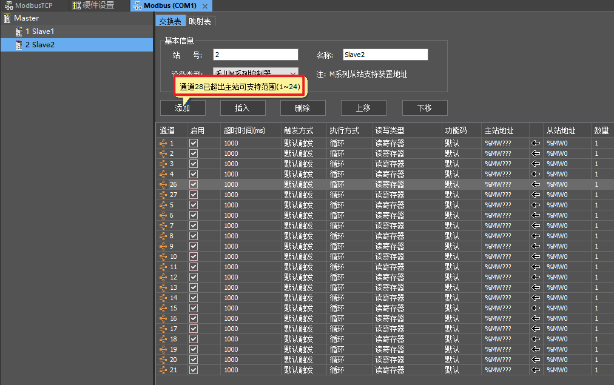Click the 下移 button

[425, 108]
